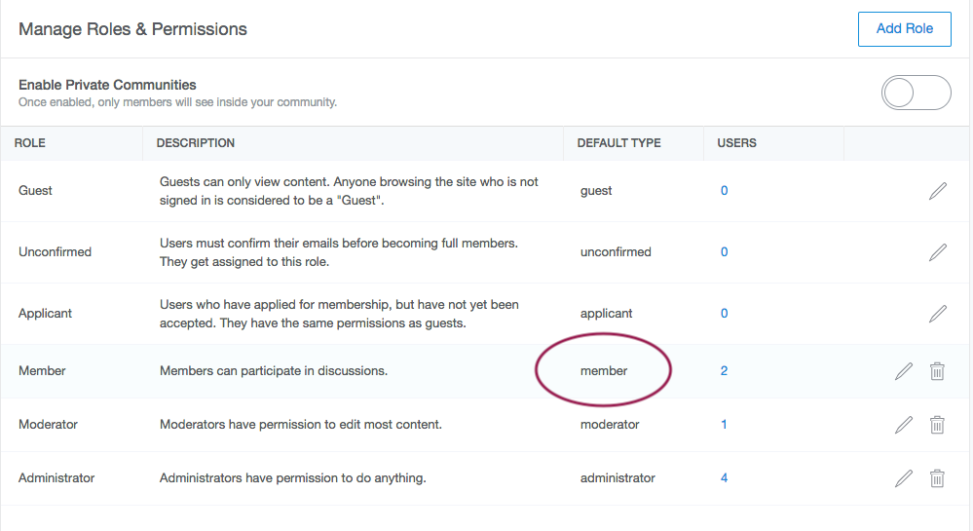Open Applicant users count link
Screen dimensions: 973x531
tap(725, 313)
